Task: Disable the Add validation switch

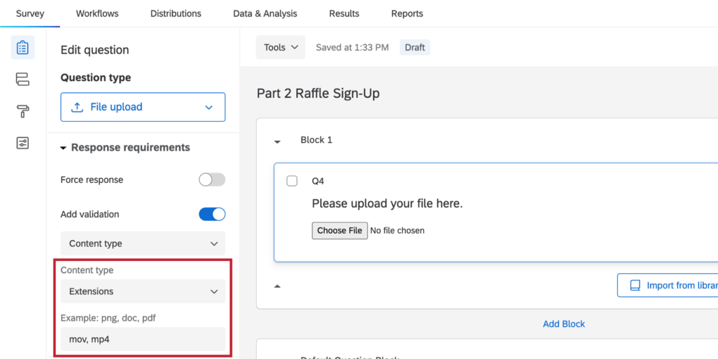Action: click(x=212, y=214)
